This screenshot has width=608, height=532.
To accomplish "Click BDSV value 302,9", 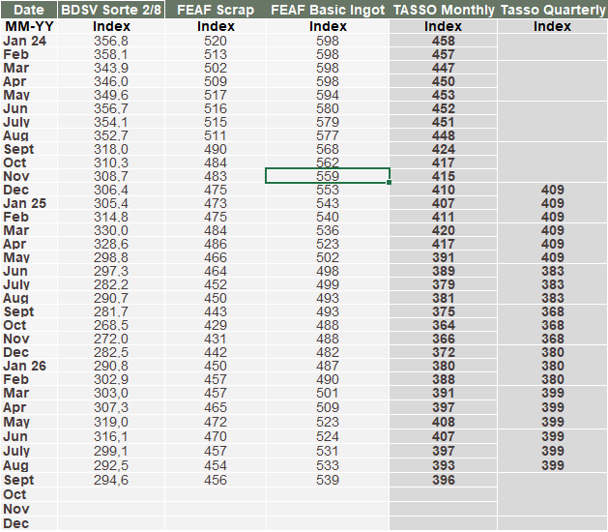I will pos(111,379).
